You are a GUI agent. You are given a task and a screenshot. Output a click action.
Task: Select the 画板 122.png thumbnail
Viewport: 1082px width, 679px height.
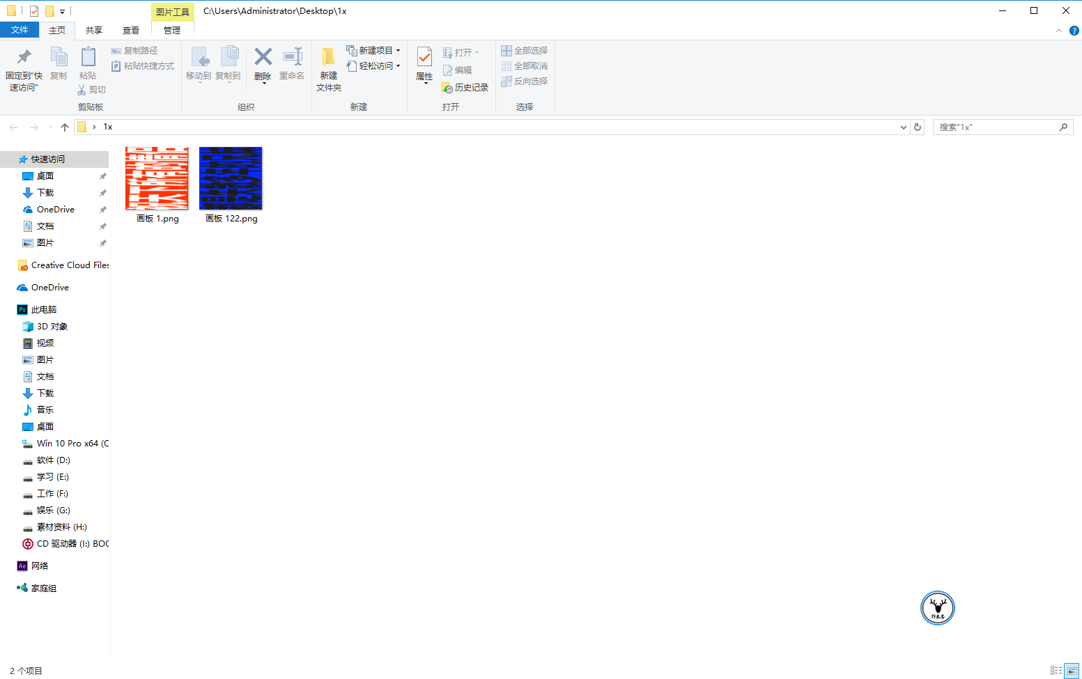(x=231, y=178)
